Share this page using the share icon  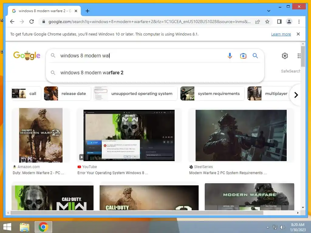tap(258, 22)
